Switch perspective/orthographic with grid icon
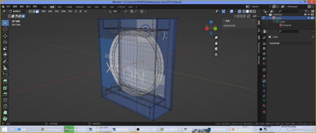316x133 pixels. (216, 54)
